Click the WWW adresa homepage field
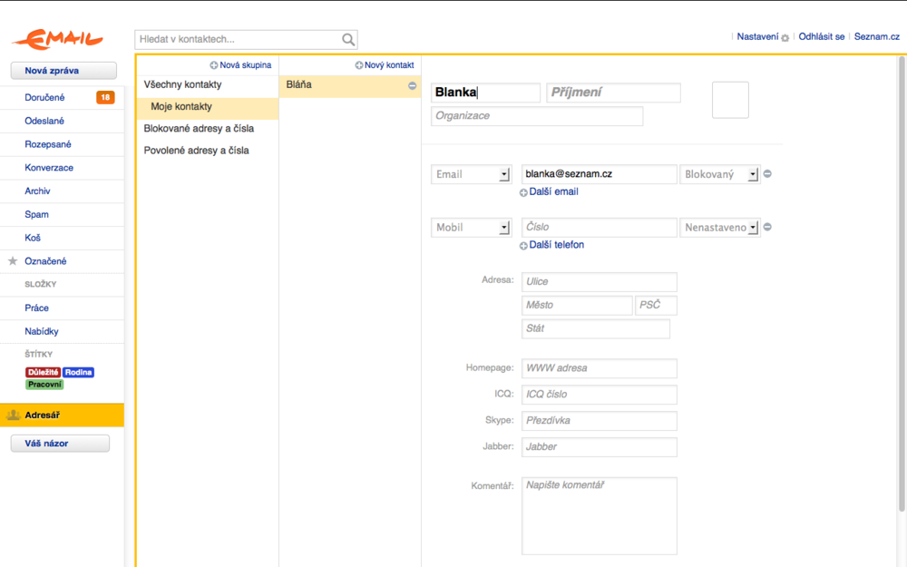The image size is (907, 567). coord(600,368)
